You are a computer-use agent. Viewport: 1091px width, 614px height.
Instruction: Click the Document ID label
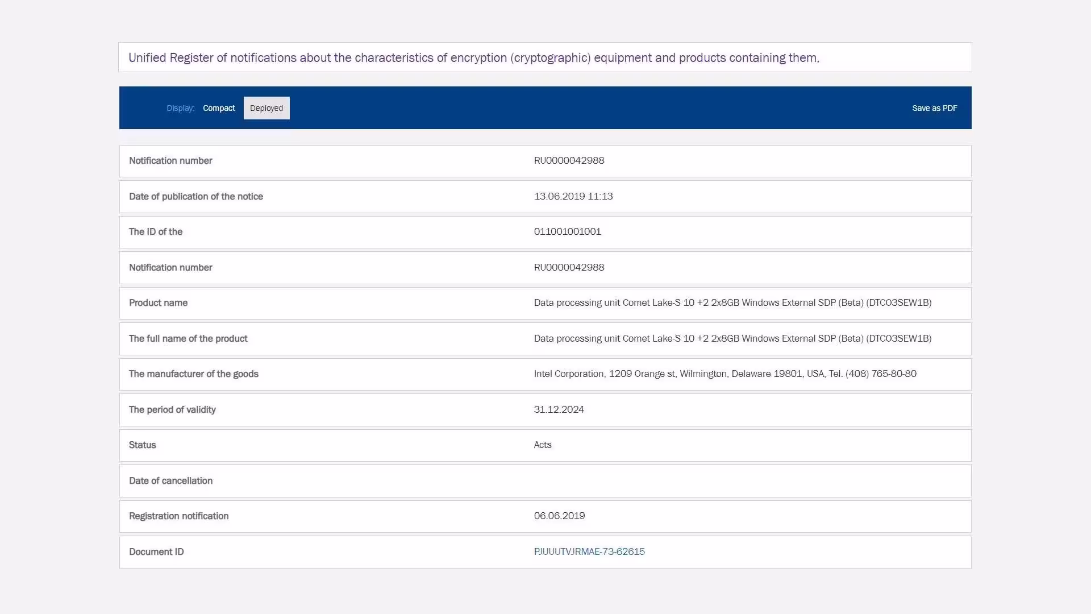[156, 551]
